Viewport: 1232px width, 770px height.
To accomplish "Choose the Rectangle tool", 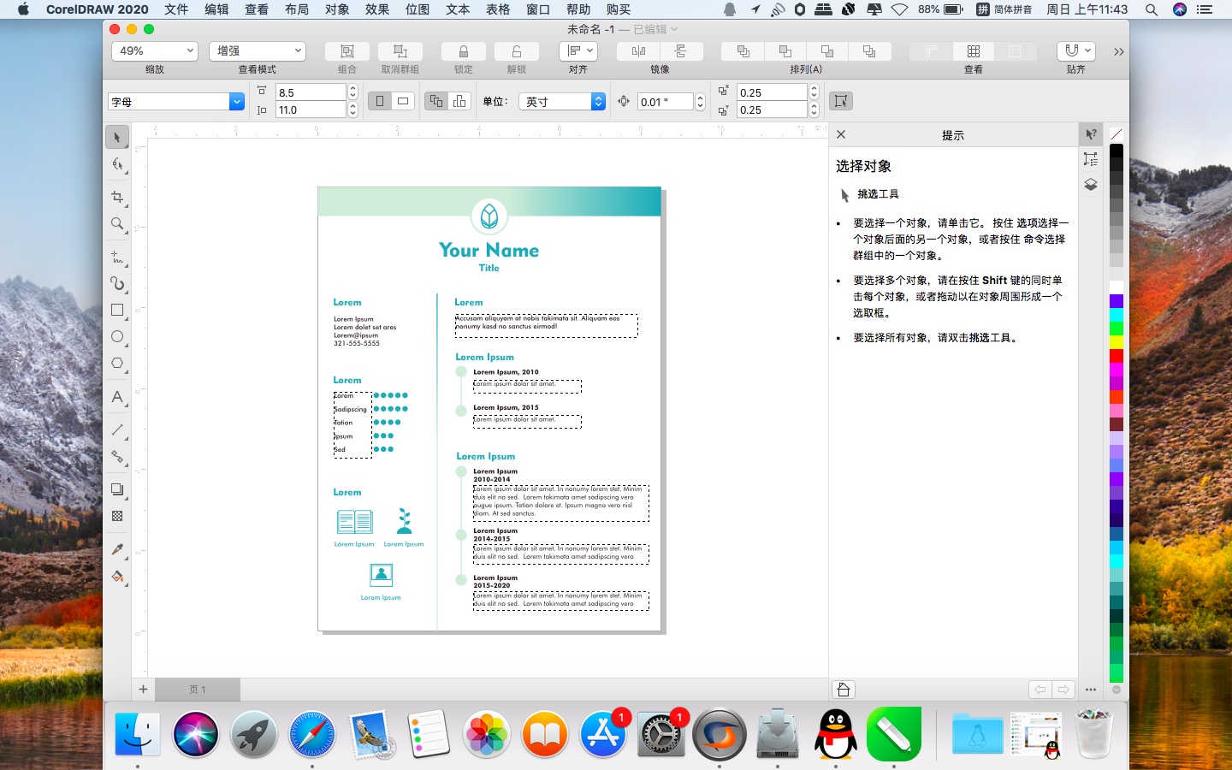I will pyautogui.click(x=117, y=311).
